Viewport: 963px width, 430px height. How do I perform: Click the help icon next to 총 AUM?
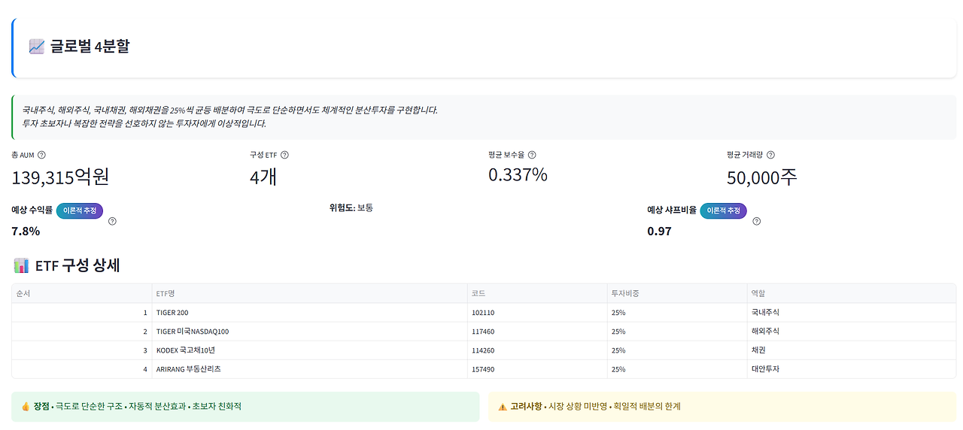[41, 155]
